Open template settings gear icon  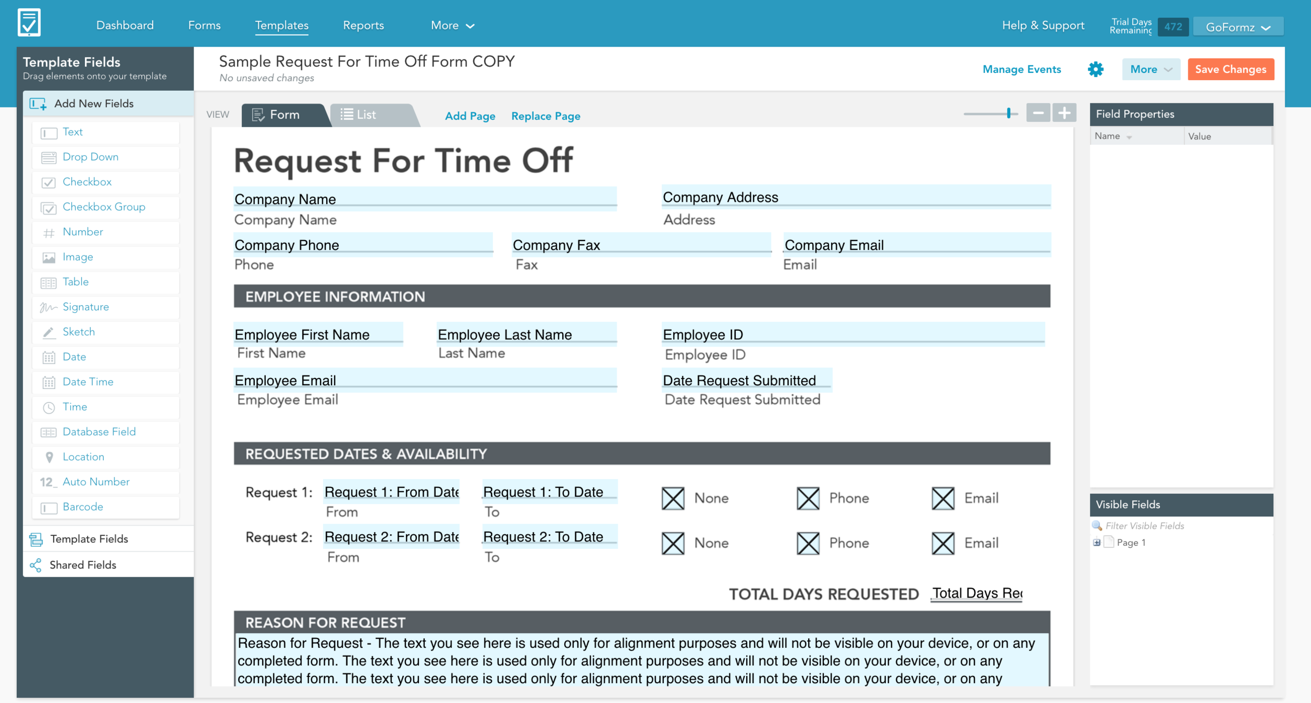1095,69
